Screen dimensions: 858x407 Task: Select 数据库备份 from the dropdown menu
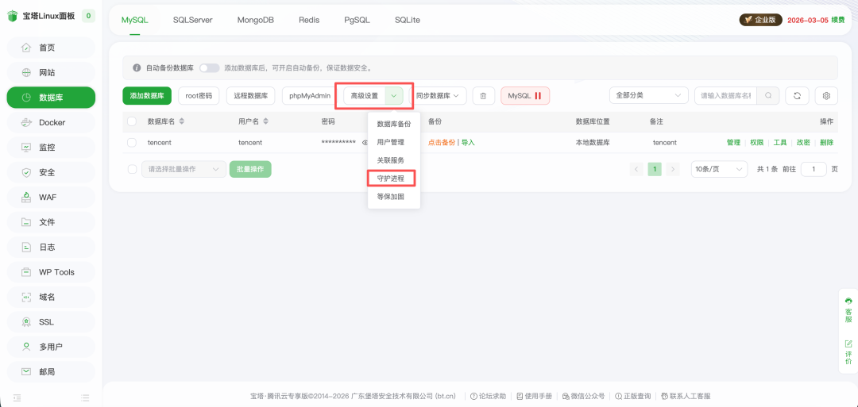coord(394,124)
